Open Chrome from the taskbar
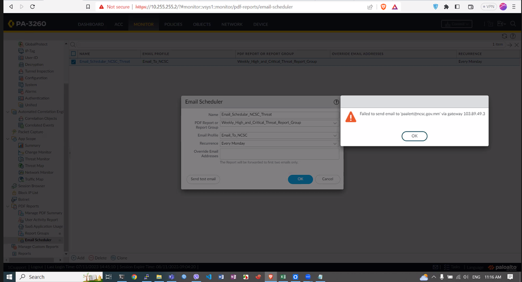The width and height of the screenshot is (522, 282). click(x=134, y=277)
